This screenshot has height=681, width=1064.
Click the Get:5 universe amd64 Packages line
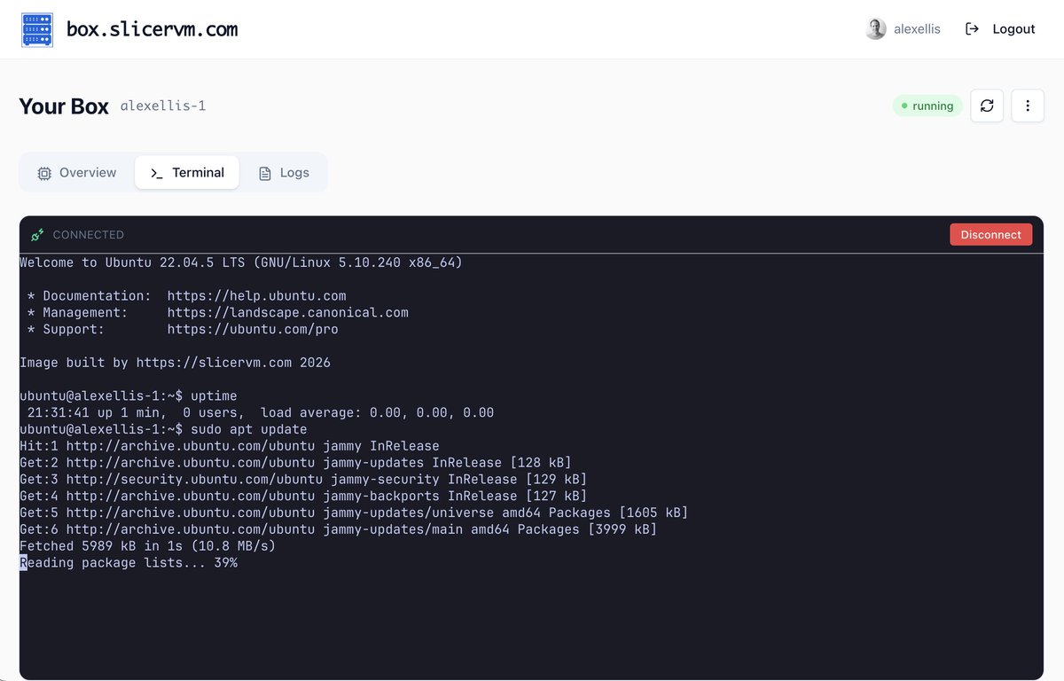click(354, 513)
